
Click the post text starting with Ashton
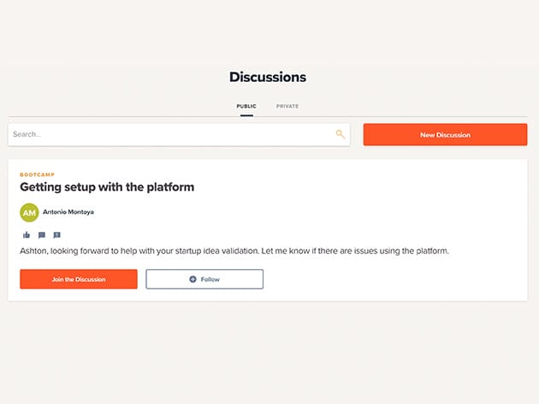point(234,251)
